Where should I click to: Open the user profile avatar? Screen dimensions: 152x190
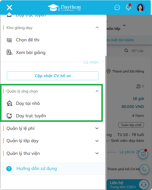click(141, 7)
